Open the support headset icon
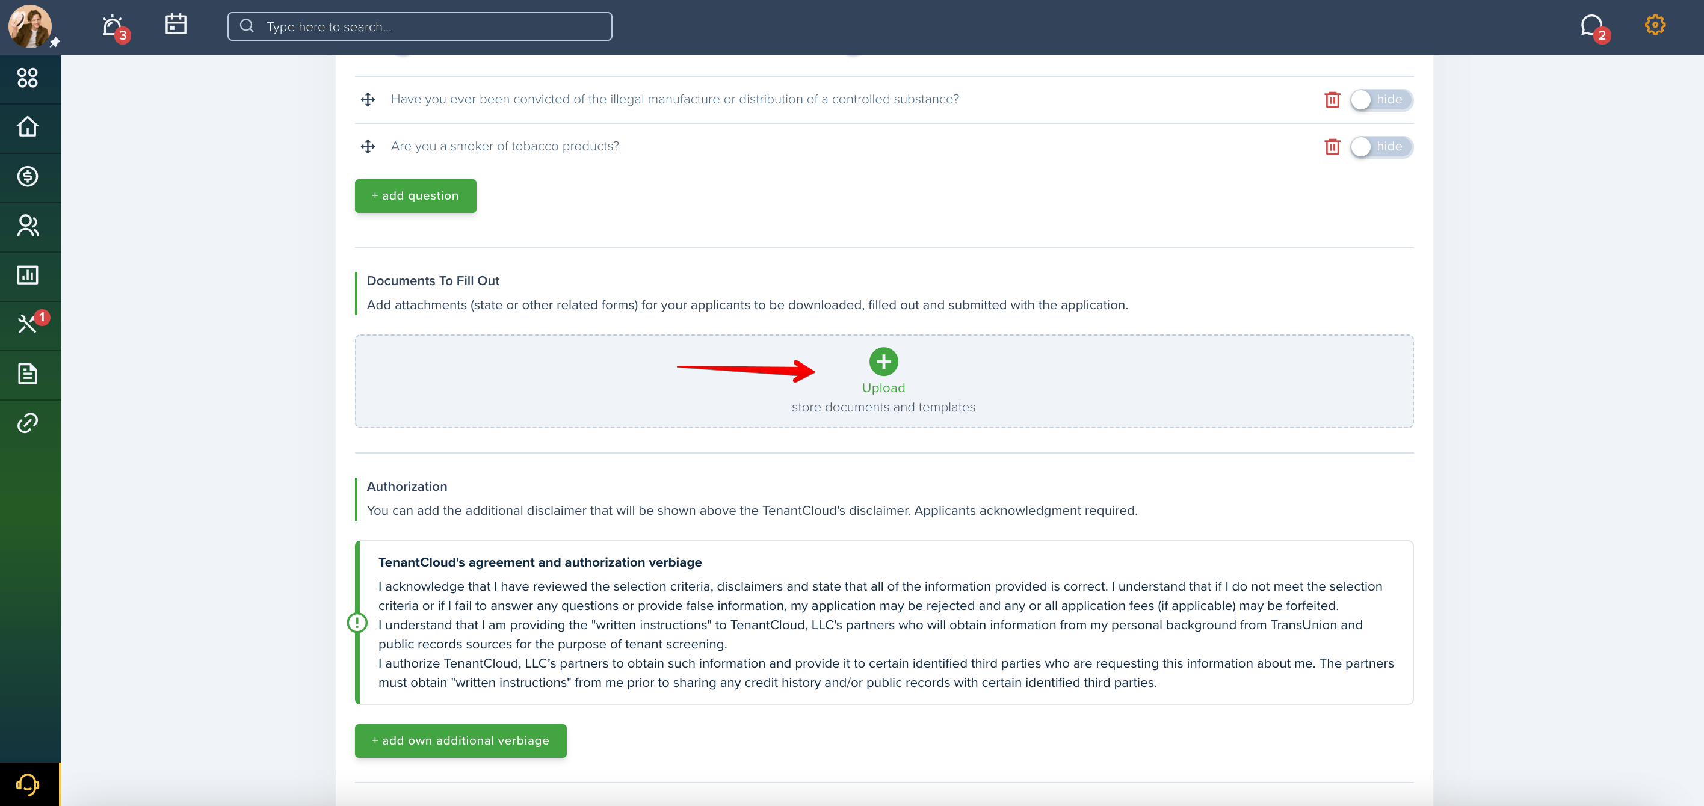The height and width of the screenshot is (806, 1704). pos(27,784)
